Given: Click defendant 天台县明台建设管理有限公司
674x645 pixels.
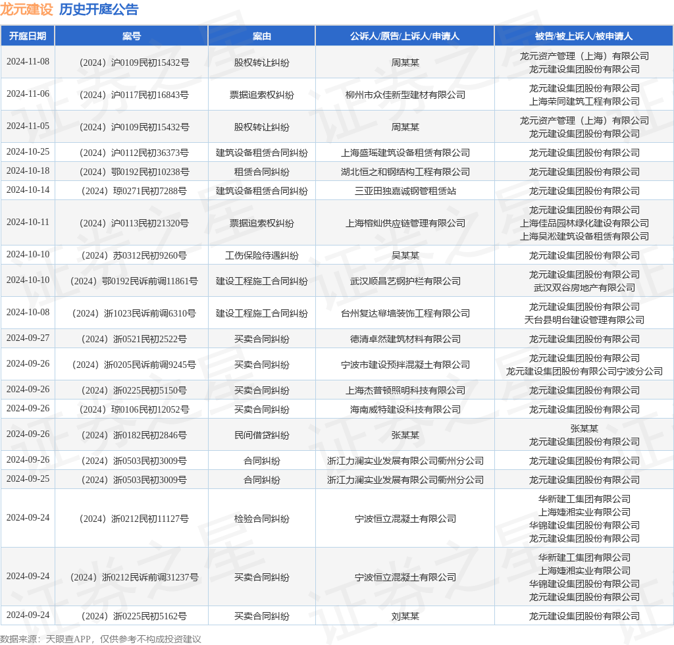Looking at the screenshot, I should (584, 320).
